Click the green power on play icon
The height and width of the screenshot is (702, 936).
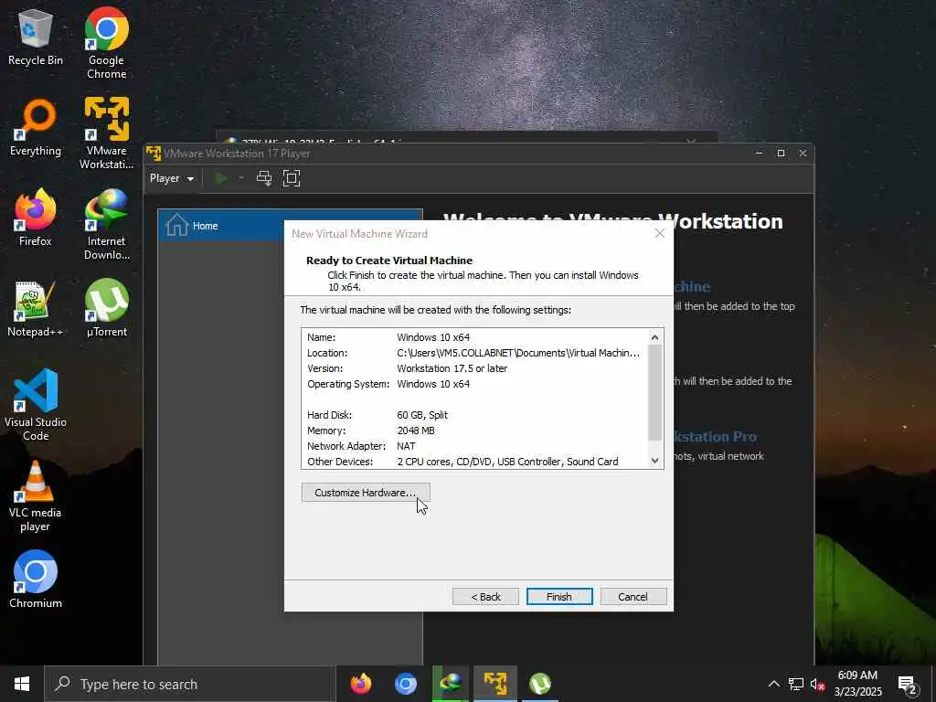pyautogui.click(x=221, y=178)
